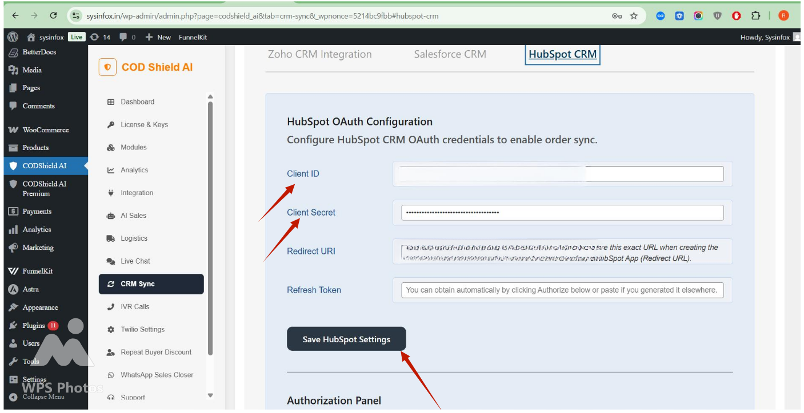Viewport: 804px width, 413px height.
Task: Focus the Refresh Token text field
Action: coord(562,290)
